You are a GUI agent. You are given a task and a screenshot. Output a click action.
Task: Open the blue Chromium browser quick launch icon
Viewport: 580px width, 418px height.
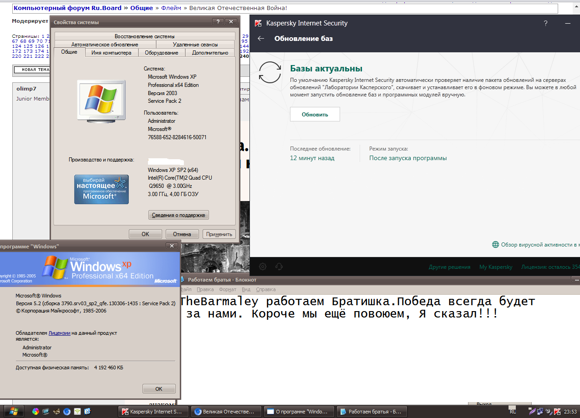[x=67, y=412]
